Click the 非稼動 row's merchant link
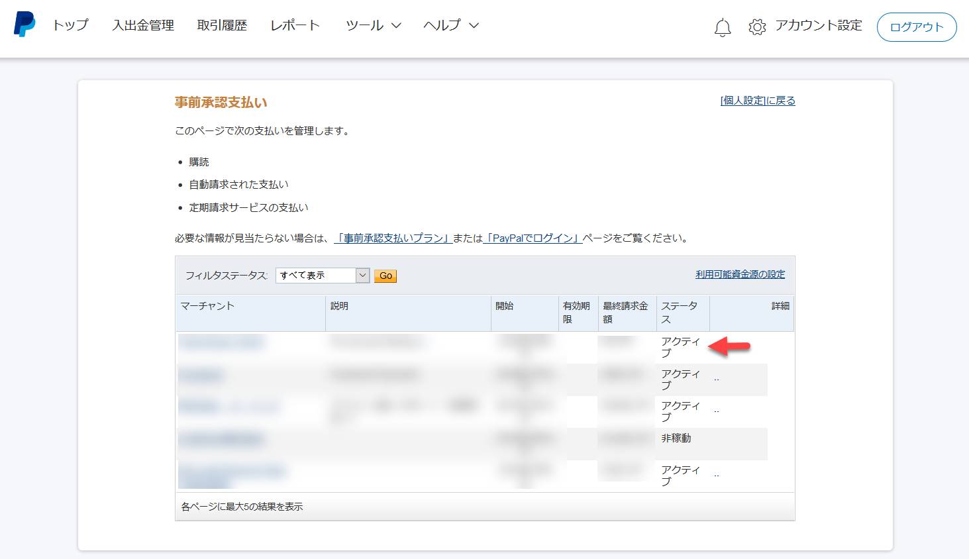 (222, 439)
